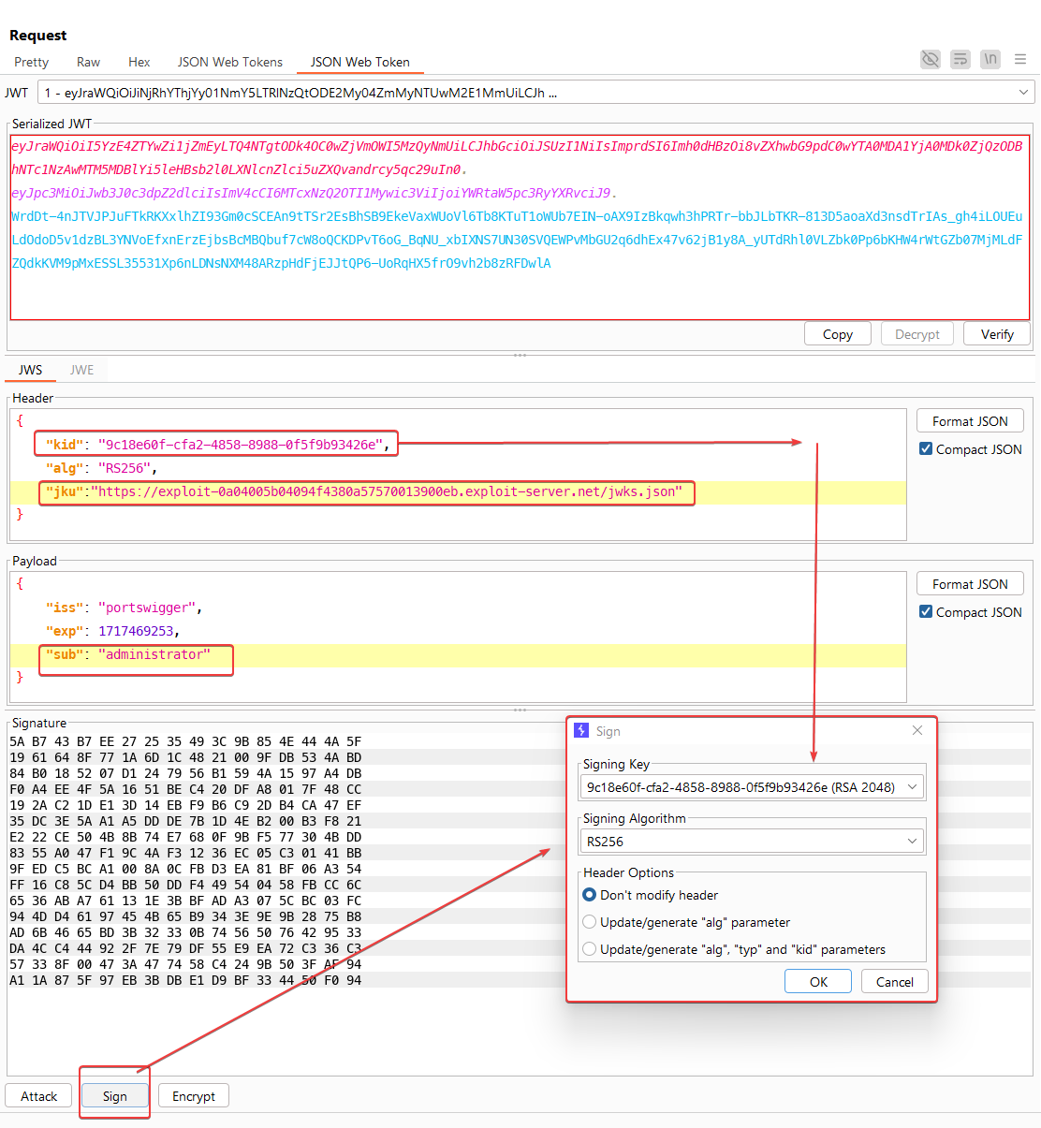Select Don't modify header radio button

click(x=590, y=895)
